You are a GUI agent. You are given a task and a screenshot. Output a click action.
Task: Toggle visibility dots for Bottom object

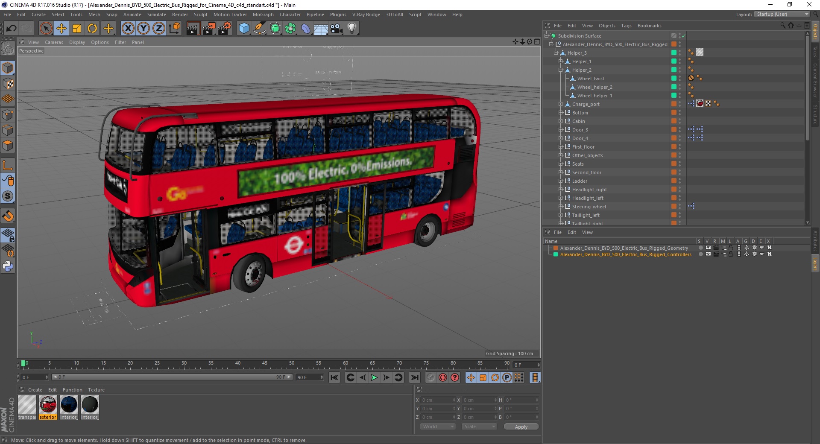pyautogui.click(x=679, y=113)
